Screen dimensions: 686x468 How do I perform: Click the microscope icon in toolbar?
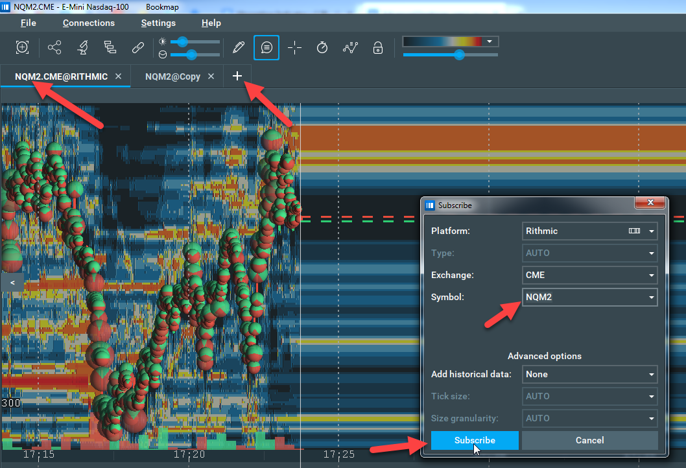83,47
